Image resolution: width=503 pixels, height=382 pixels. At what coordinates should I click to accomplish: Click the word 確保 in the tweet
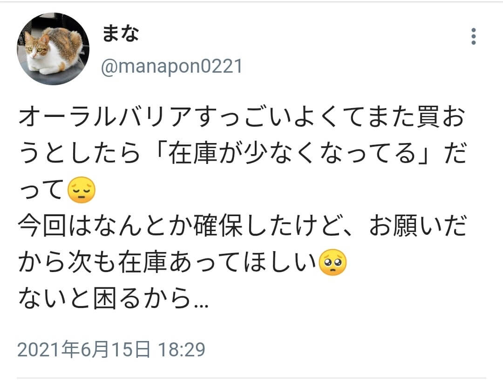point(218,225)
